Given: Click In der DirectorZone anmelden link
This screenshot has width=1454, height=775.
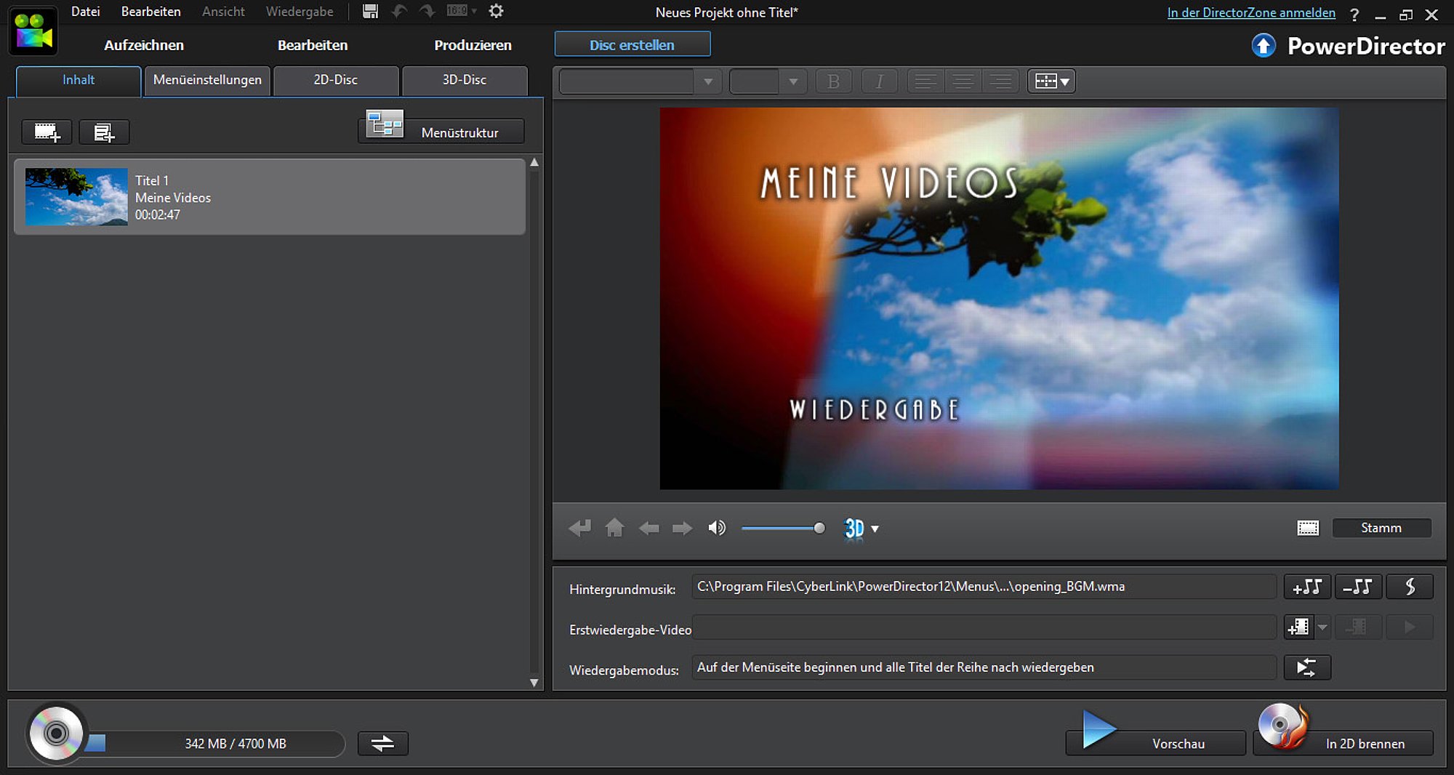Looking at the screenshot, I should tap(1250, 12).
